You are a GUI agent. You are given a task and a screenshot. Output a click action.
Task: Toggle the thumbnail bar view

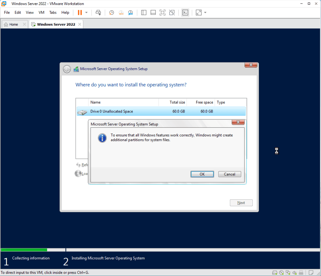(153, 13)
